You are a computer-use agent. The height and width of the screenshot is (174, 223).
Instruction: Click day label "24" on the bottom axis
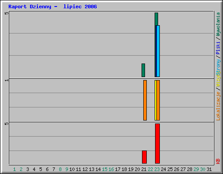tap(163, 169)
